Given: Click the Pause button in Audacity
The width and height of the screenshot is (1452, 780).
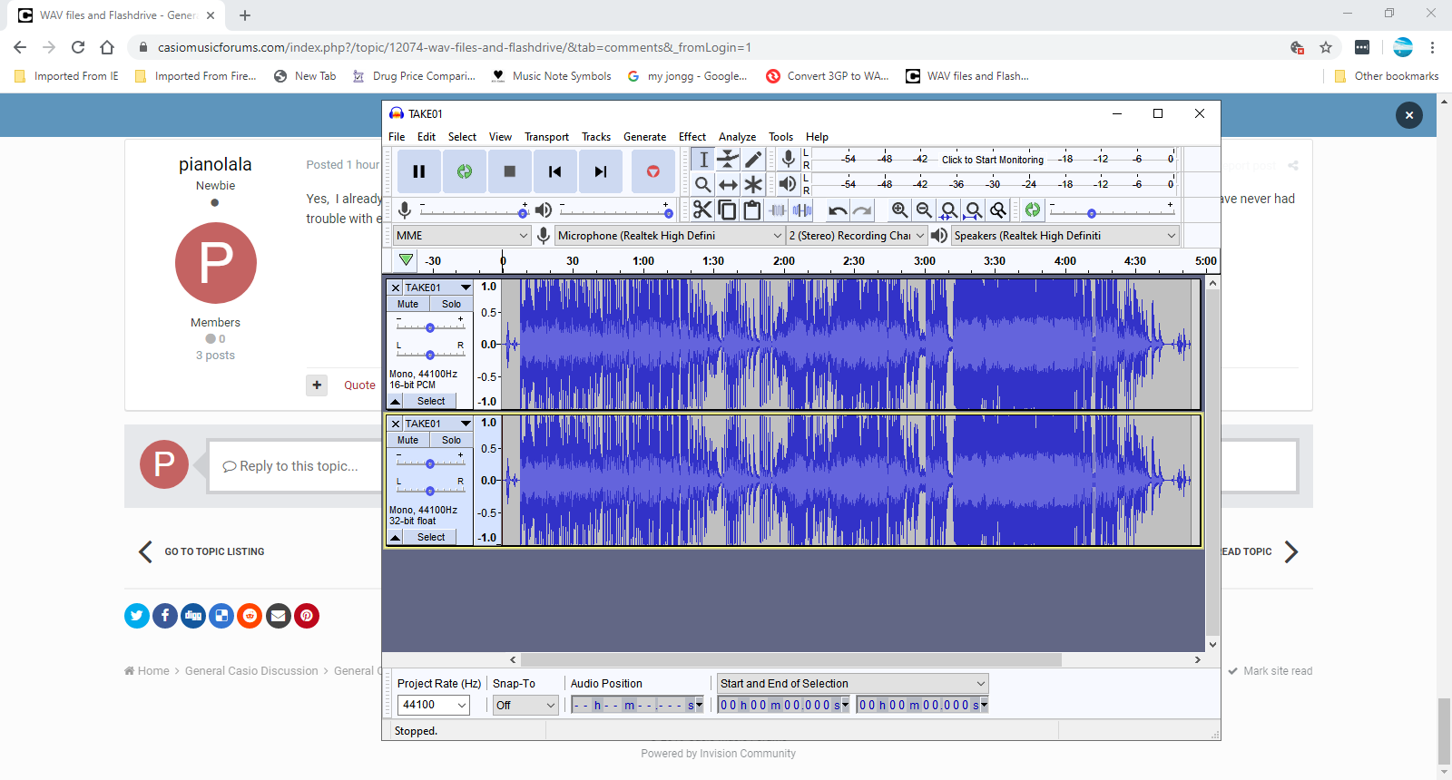Looking at the screenshot, I should pyautogui.click(x=418, y=171).
